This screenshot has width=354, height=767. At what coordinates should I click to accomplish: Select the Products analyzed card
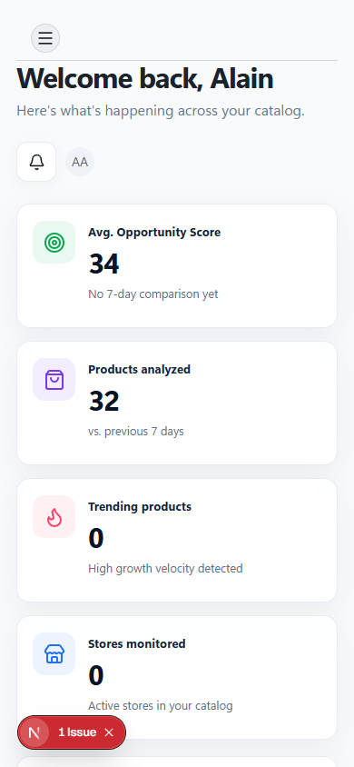click(177, 403)
